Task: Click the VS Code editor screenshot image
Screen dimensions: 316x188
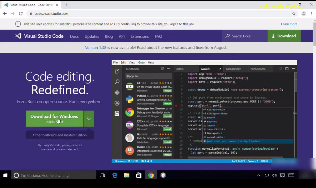Action: tap(204, 112)
